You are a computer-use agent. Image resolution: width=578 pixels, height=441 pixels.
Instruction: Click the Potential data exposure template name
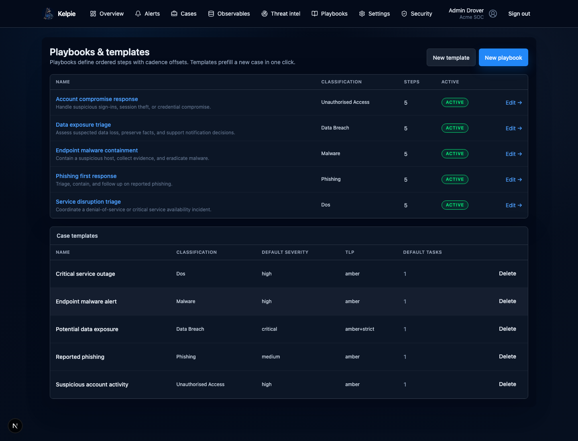pos(87,329)
